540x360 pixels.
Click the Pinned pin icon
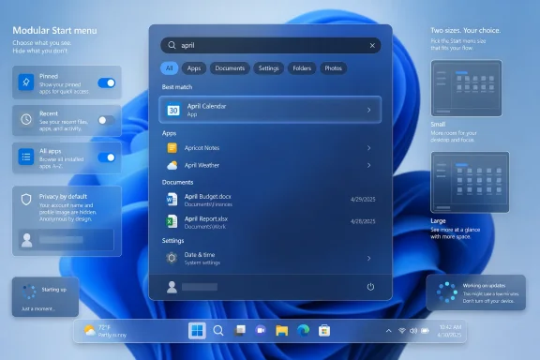coord(26,82)
